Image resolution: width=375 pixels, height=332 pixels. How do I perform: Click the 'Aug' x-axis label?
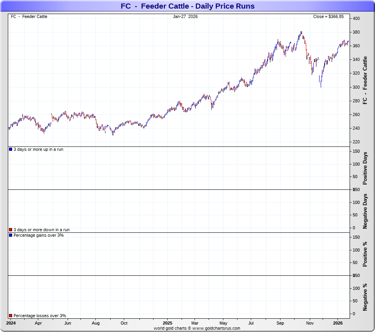point(96,323)
